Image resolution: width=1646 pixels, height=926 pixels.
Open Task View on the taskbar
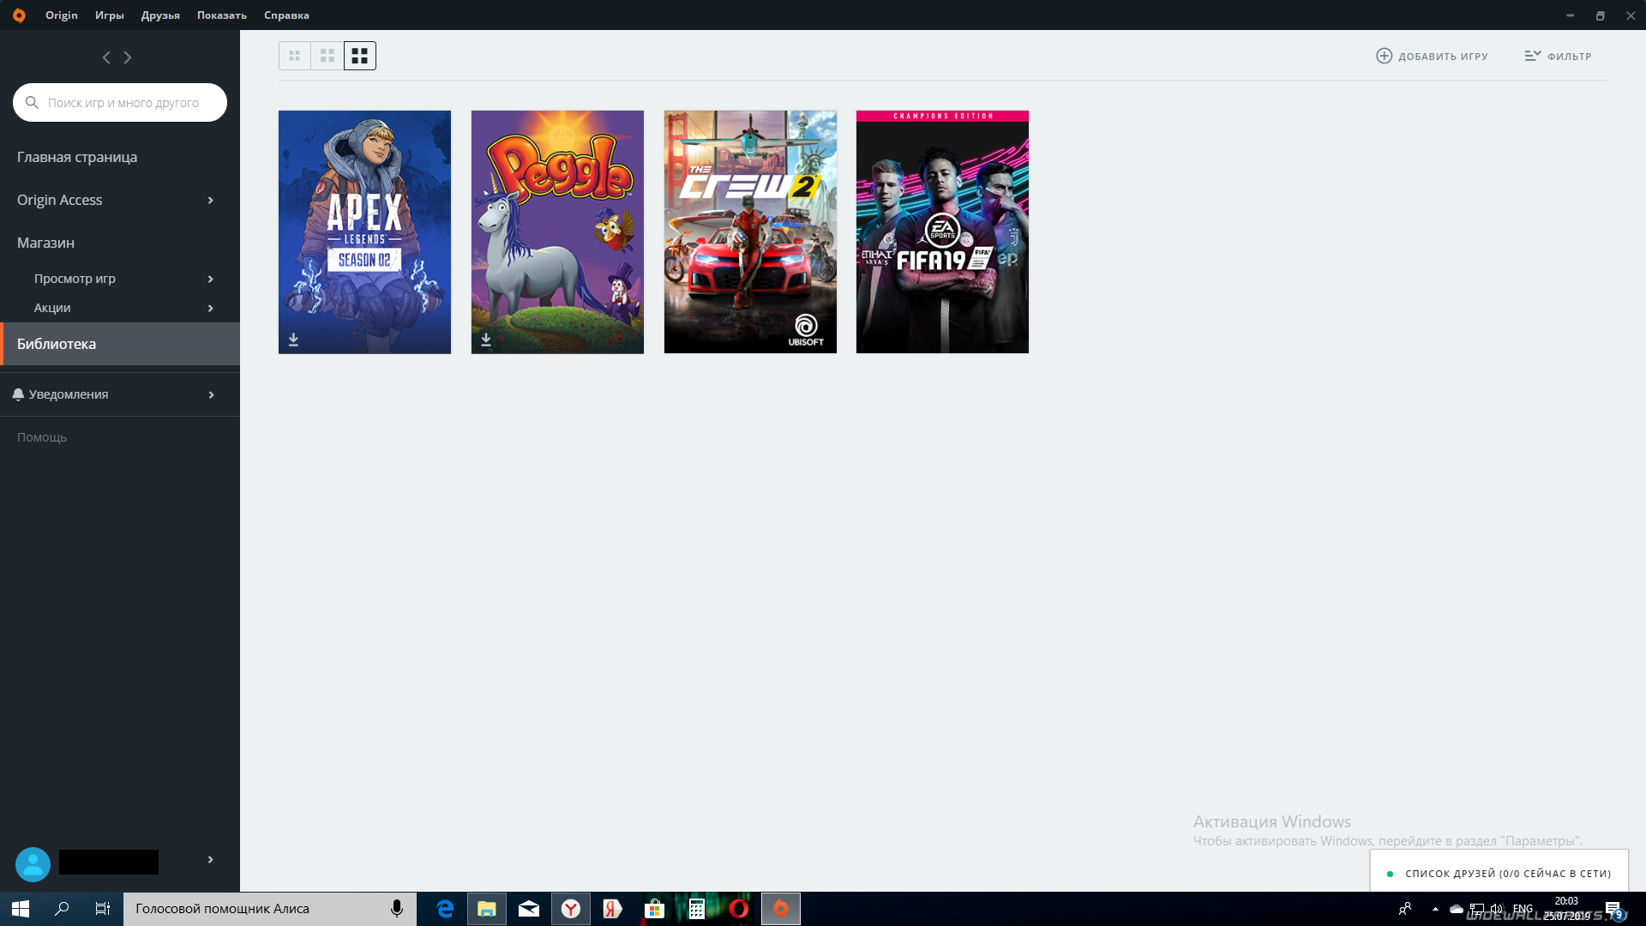pyautogui.click(x=103, y=909)
